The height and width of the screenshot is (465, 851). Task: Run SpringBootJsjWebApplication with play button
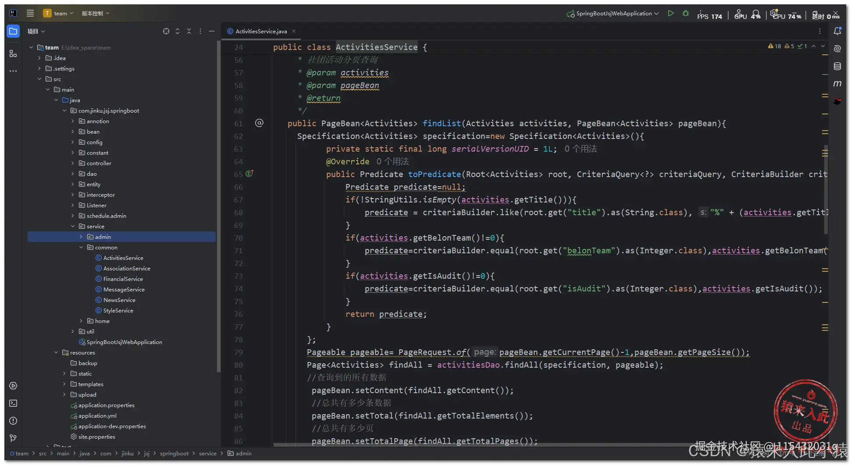click(671, 14)
